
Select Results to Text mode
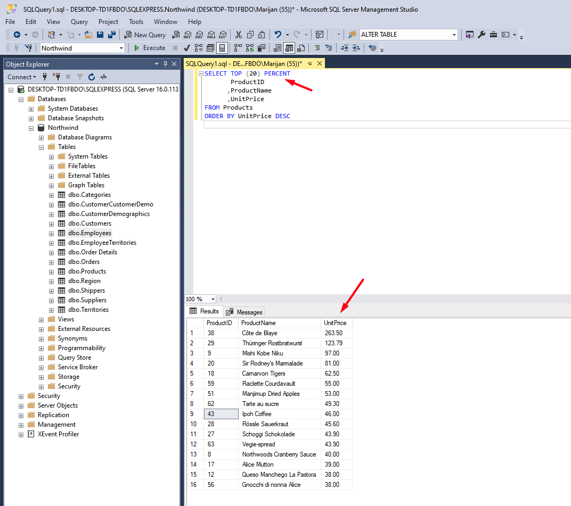click(278, 48)
